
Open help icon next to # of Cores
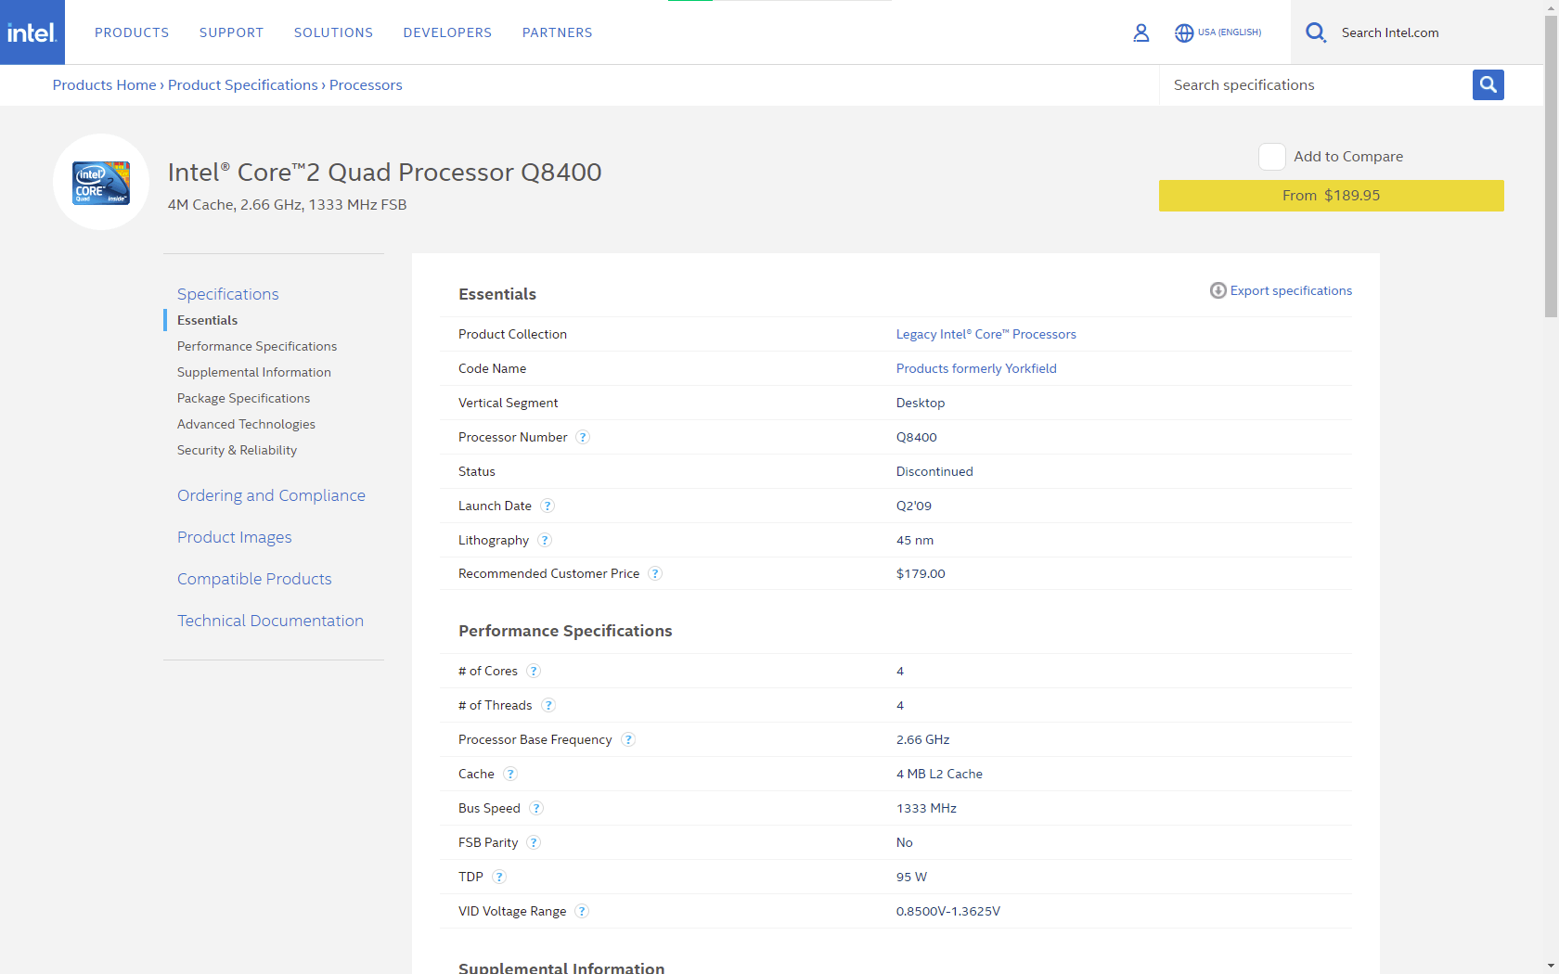tap(534, 671)
